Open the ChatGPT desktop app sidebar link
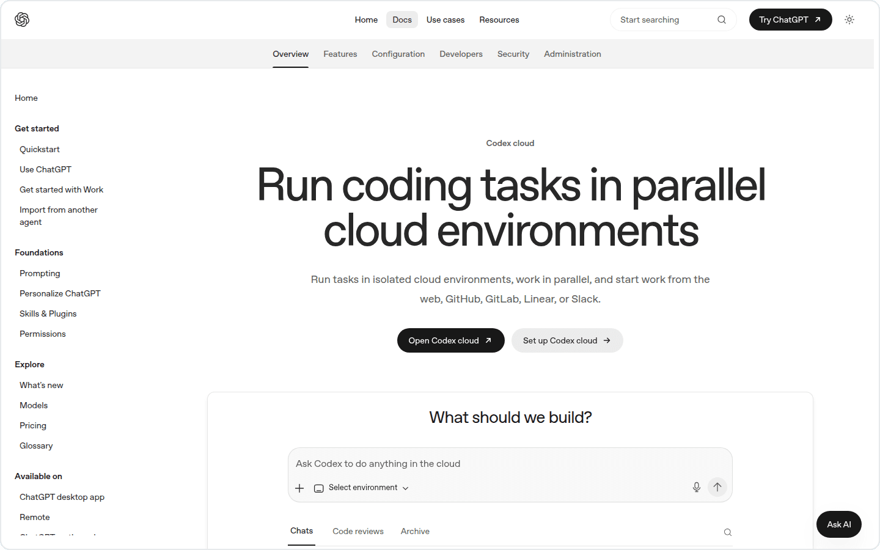The image size is (880, 550). click(x=62, y=497)
